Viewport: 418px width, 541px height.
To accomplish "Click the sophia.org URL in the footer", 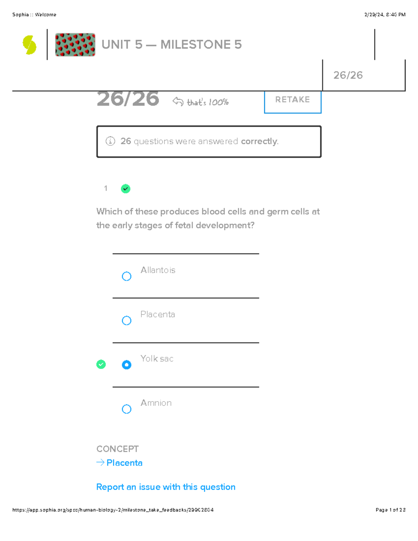I will [x=113, y=510].
